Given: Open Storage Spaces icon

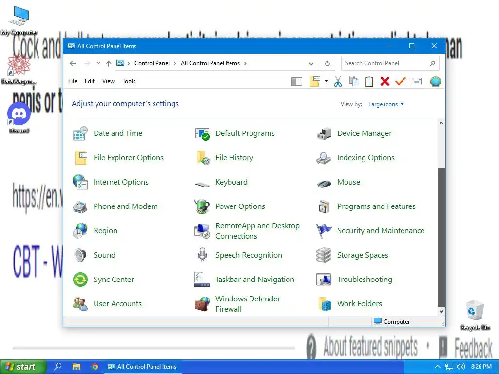Looking at the screenshot, I should coord(324,255).
